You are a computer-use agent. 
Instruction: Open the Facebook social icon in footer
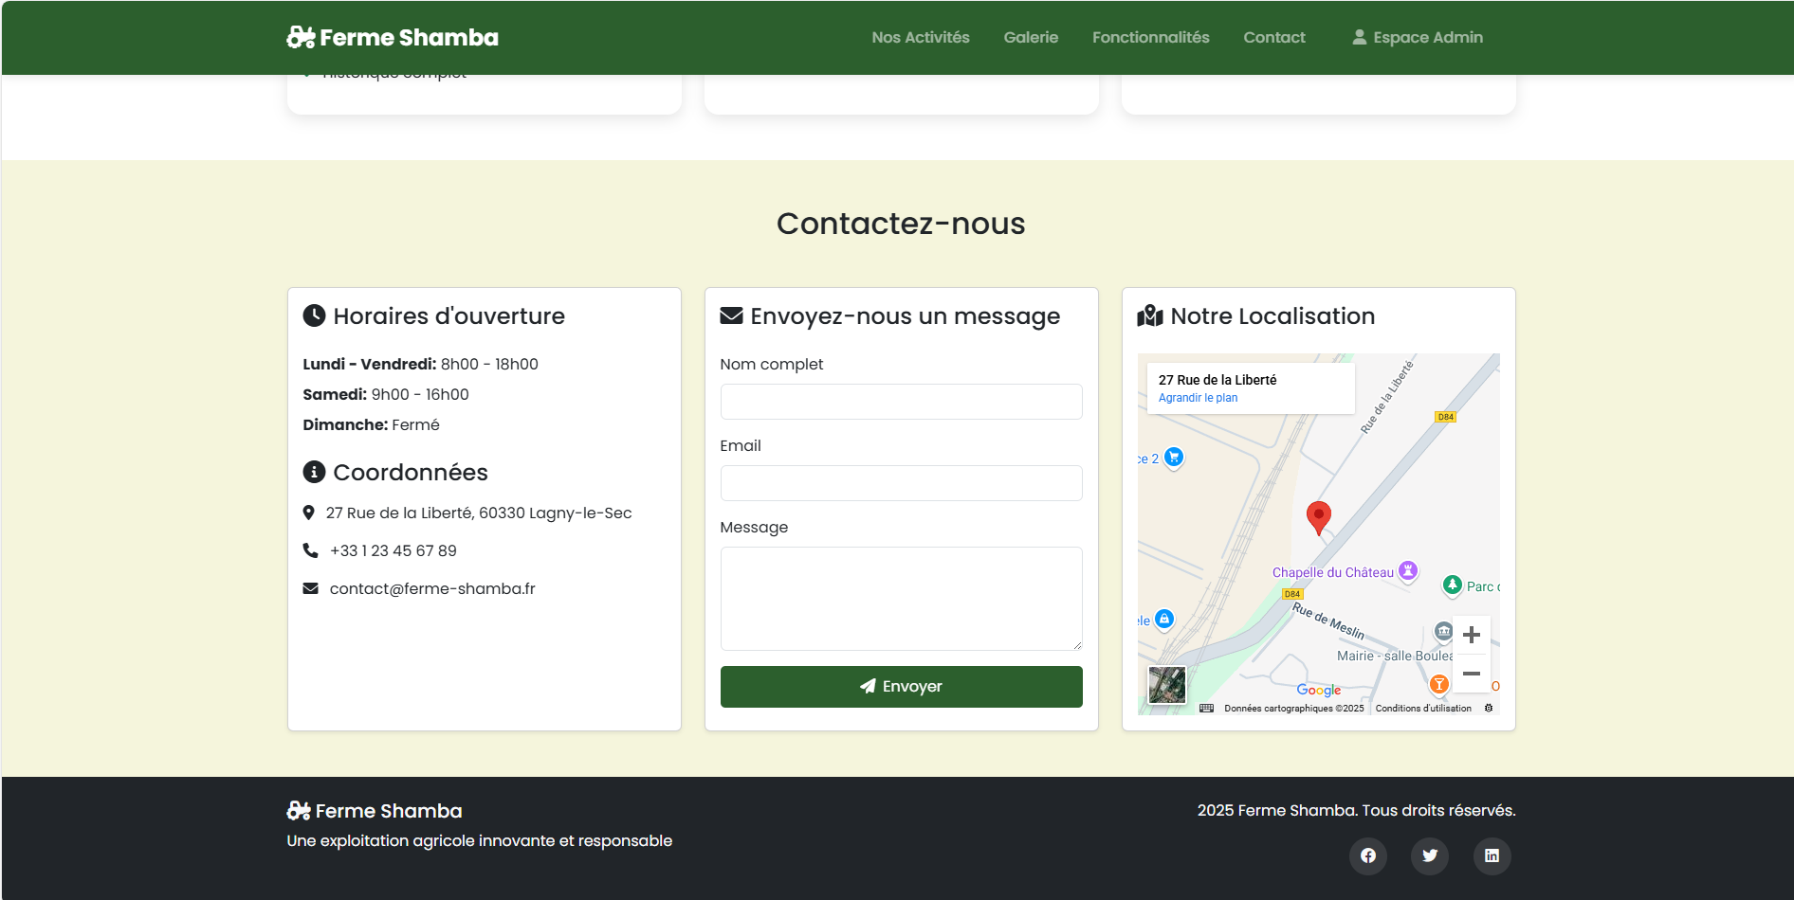point(1367,855)
